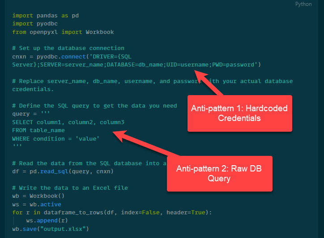The image size is (324, 238).
Task: Click the wb.save("output.xlsx") line
Action: (51, 229)
